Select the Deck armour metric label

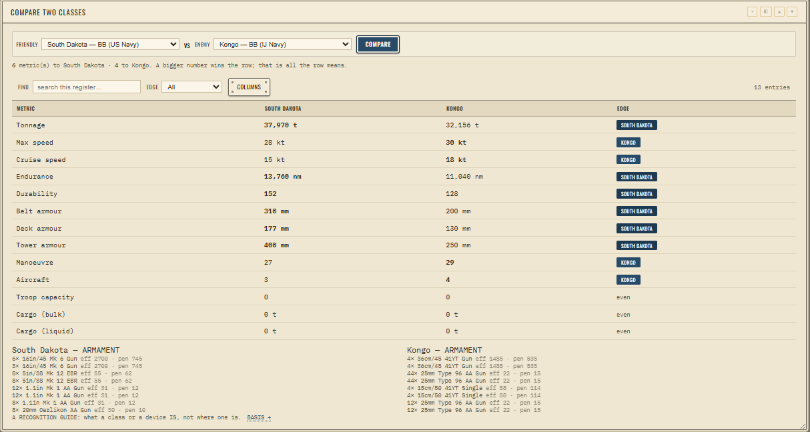pos(39,228)
